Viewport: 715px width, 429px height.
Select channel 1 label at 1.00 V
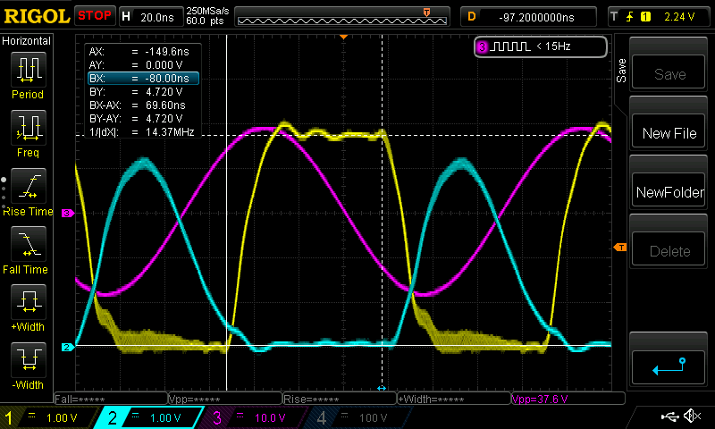tap(48, 417)
